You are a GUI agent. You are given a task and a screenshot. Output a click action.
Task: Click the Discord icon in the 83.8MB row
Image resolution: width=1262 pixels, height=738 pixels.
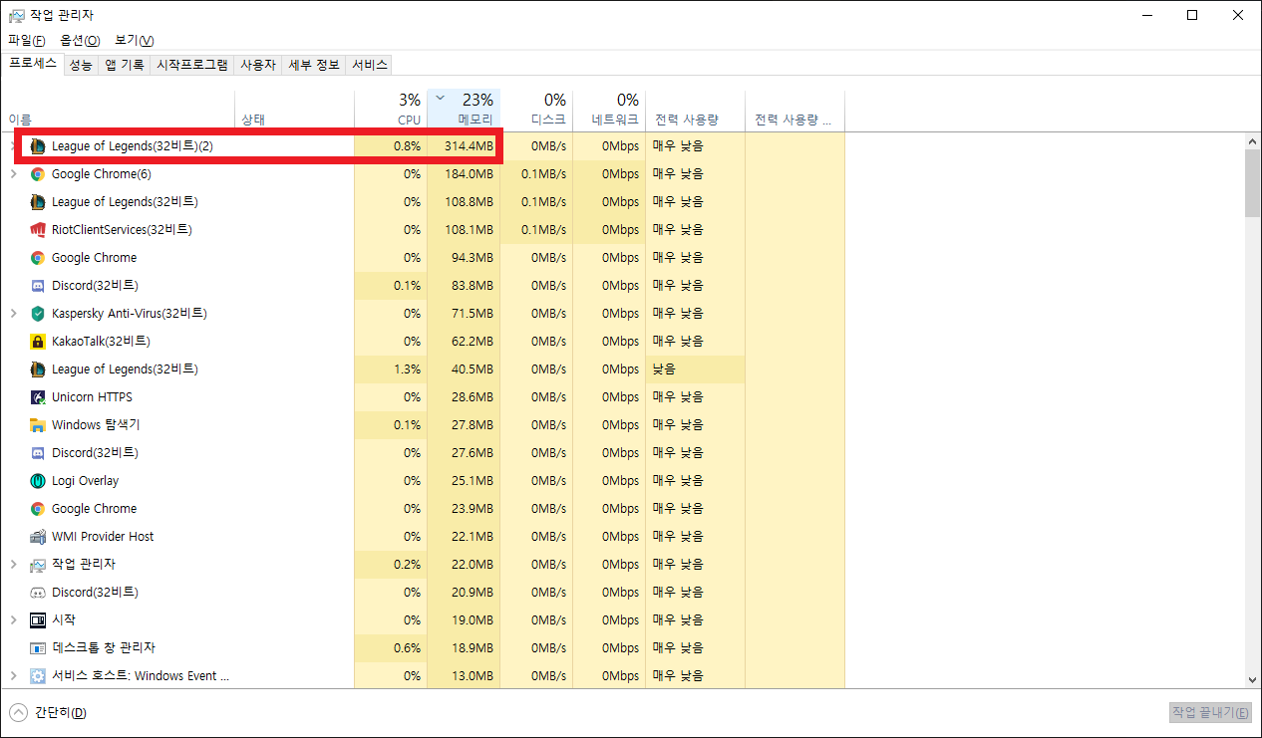[38, 286]
